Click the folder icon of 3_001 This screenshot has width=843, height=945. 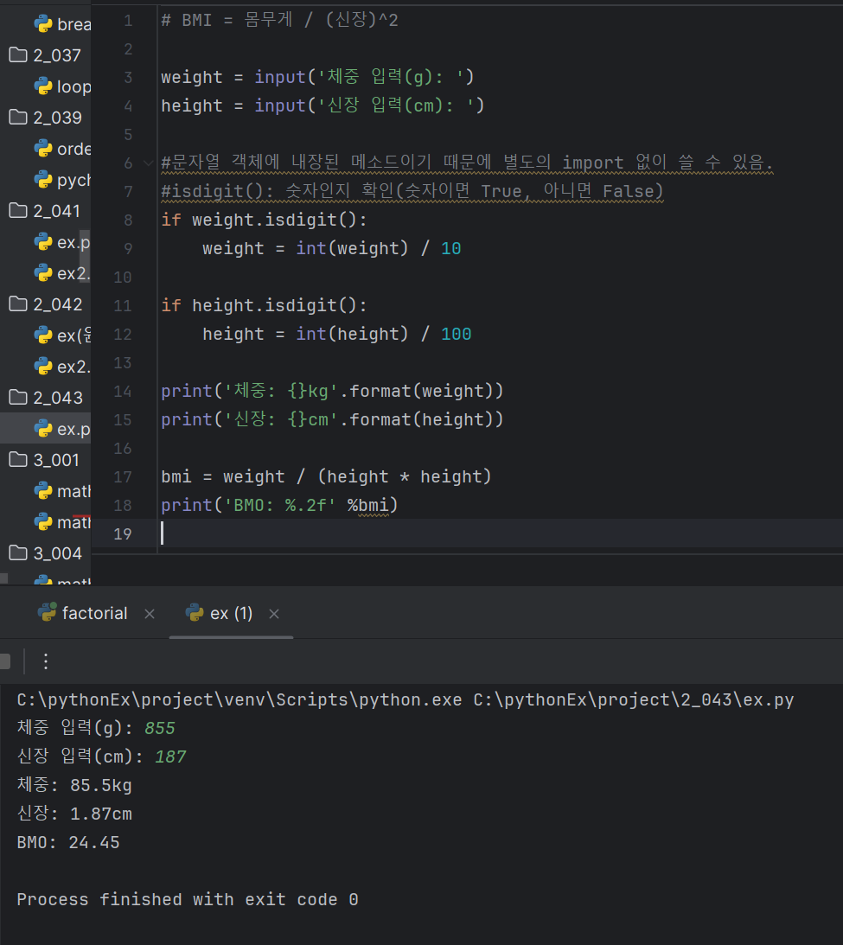point(18,460)
